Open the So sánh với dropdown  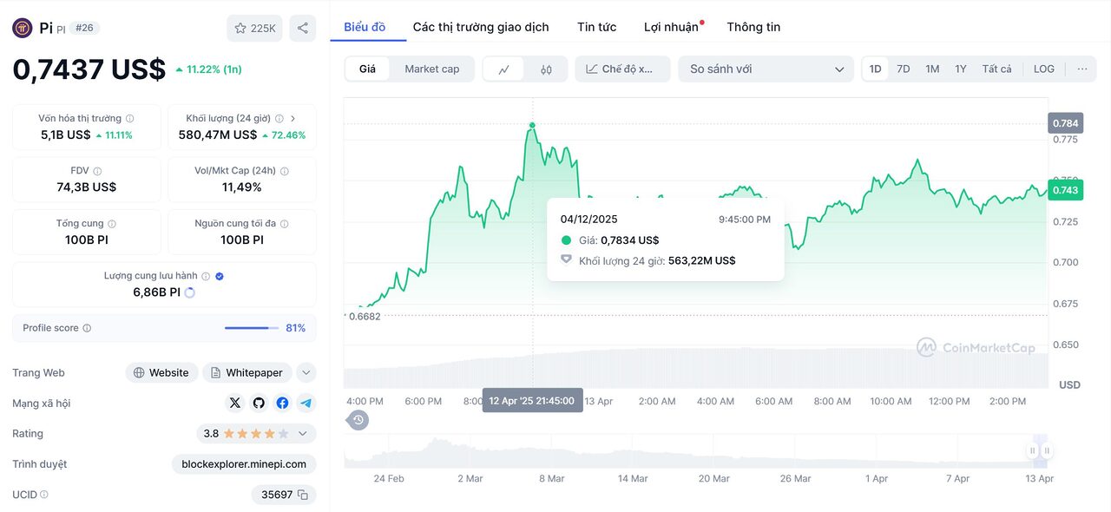click(766, 69)
